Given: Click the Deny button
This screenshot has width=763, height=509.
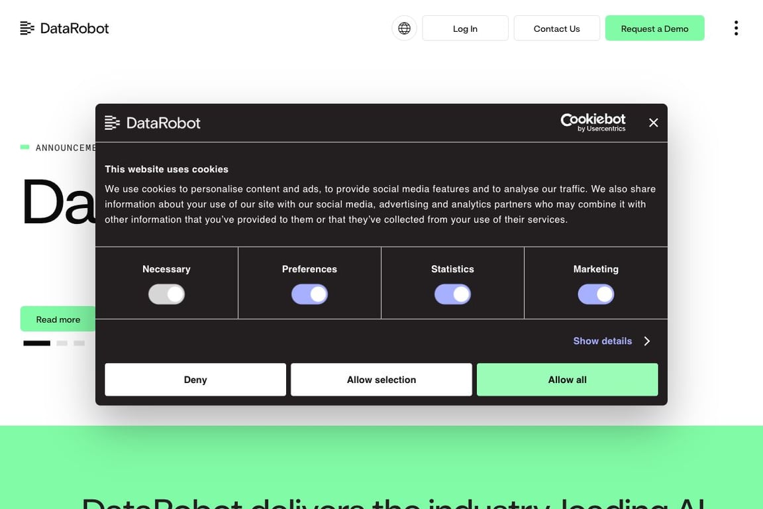Looking at the screenshot, I should coord(195,380).
